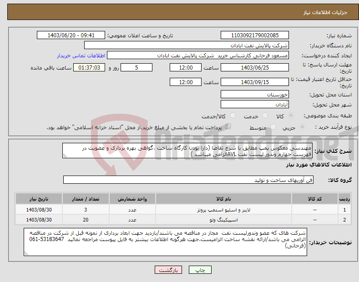Click the requester field مسعود فرحانی
This screenshot has height=282, width=359.
(x=198, y=55)
